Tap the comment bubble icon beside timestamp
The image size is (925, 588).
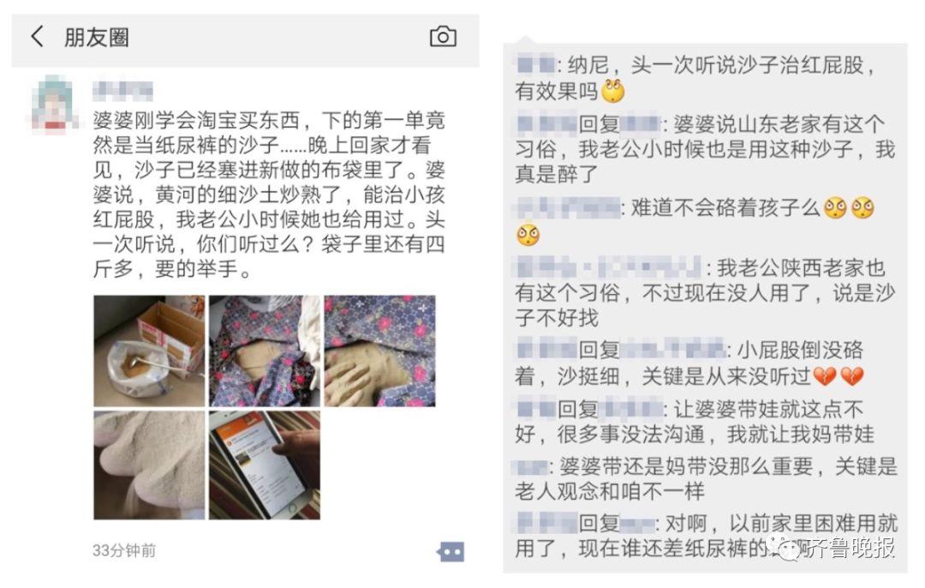coord(451,552)
